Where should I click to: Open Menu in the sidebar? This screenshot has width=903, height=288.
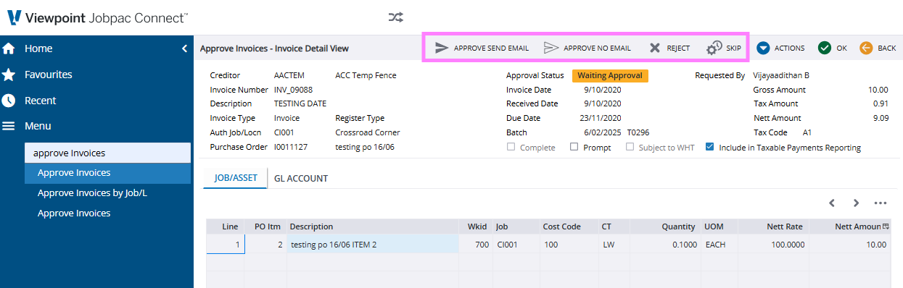pyautogui.click(x=38, y=126)
